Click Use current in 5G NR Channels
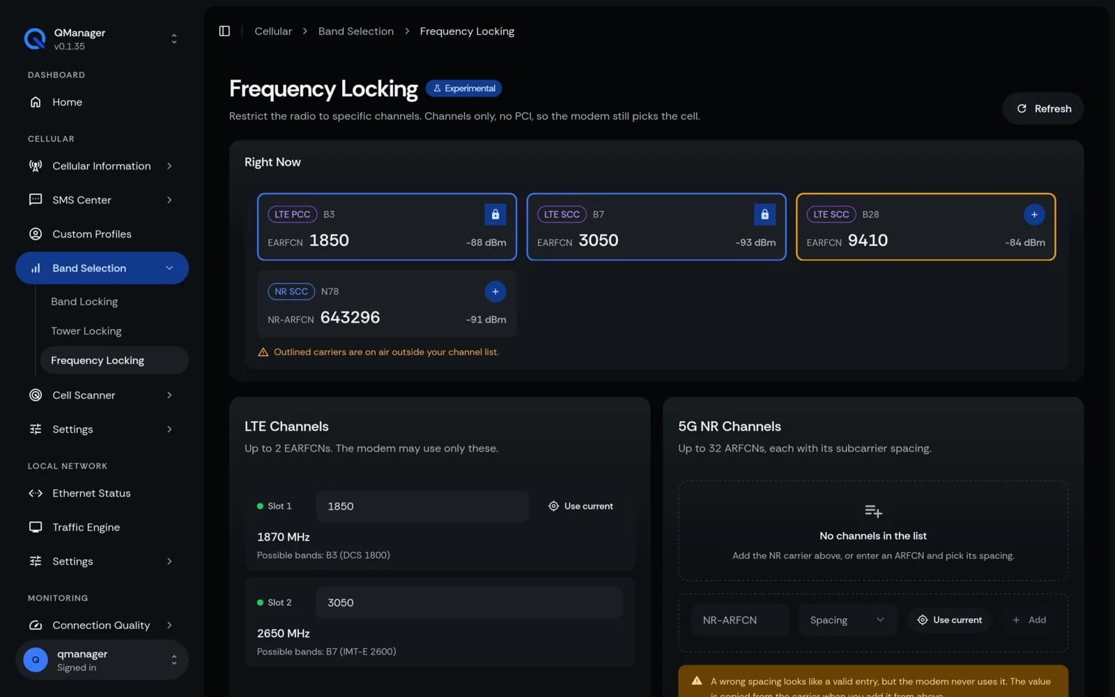 coord(949,620)
